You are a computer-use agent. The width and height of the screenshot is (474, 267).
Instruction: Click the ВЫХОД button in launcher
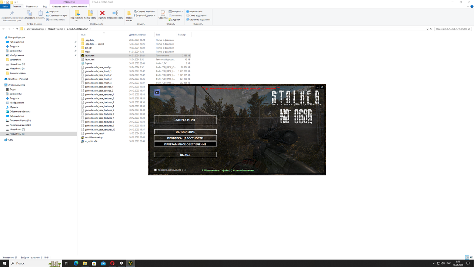pos(185,155)
